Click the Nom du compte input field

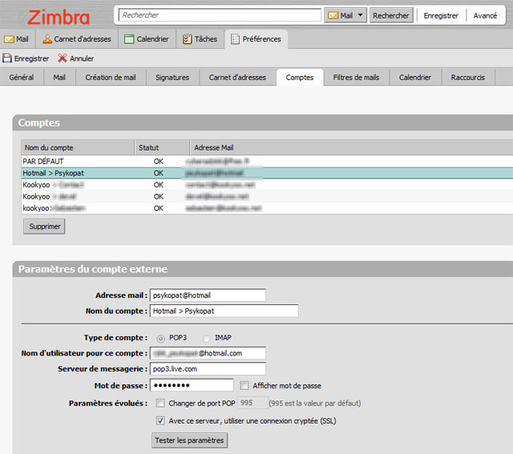[x=224, y=311]
